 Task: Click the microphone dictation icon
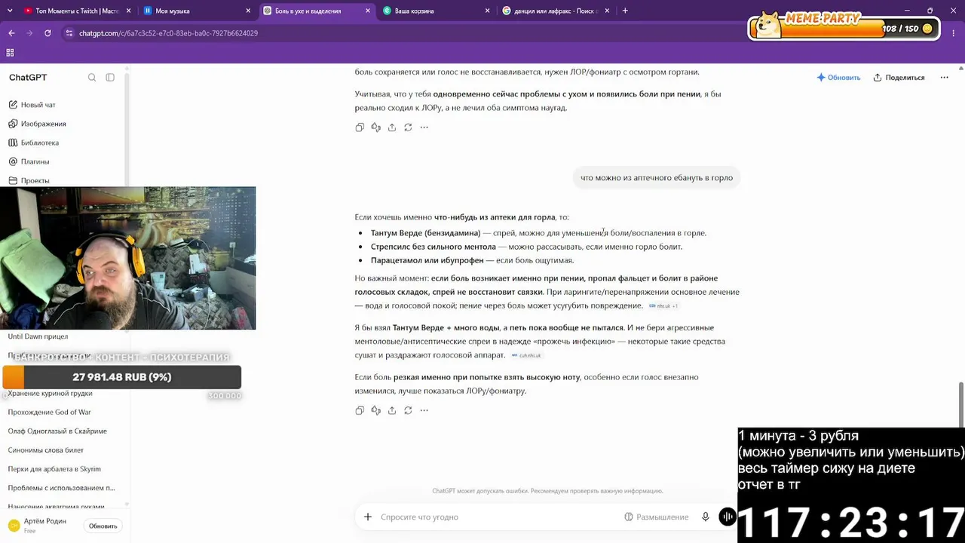(x=706, y=517)
